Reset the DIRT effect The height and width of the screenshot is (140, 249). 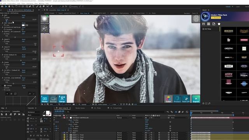pos(23,16)
